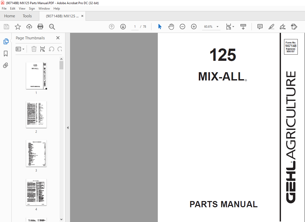Select the (907148B) MX125 document tab
The width and height of the screenshot is (305, 222).
62,16
